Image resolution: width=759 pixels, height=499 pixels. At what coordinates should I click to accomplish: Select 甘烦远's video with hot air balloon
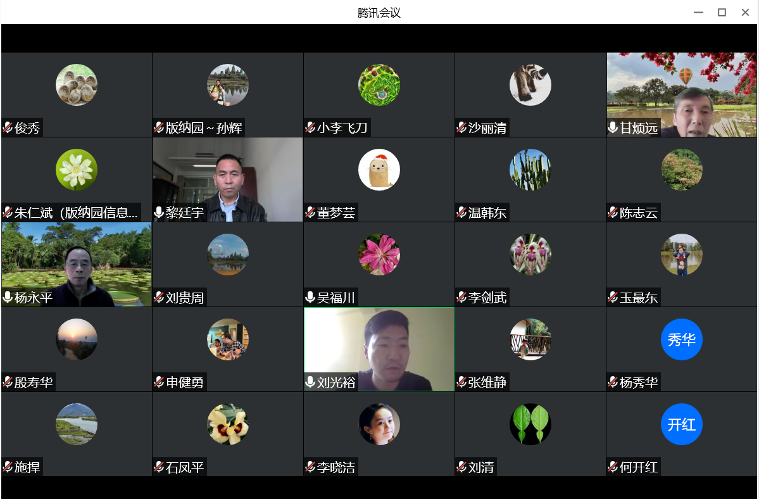coord(682,94)
